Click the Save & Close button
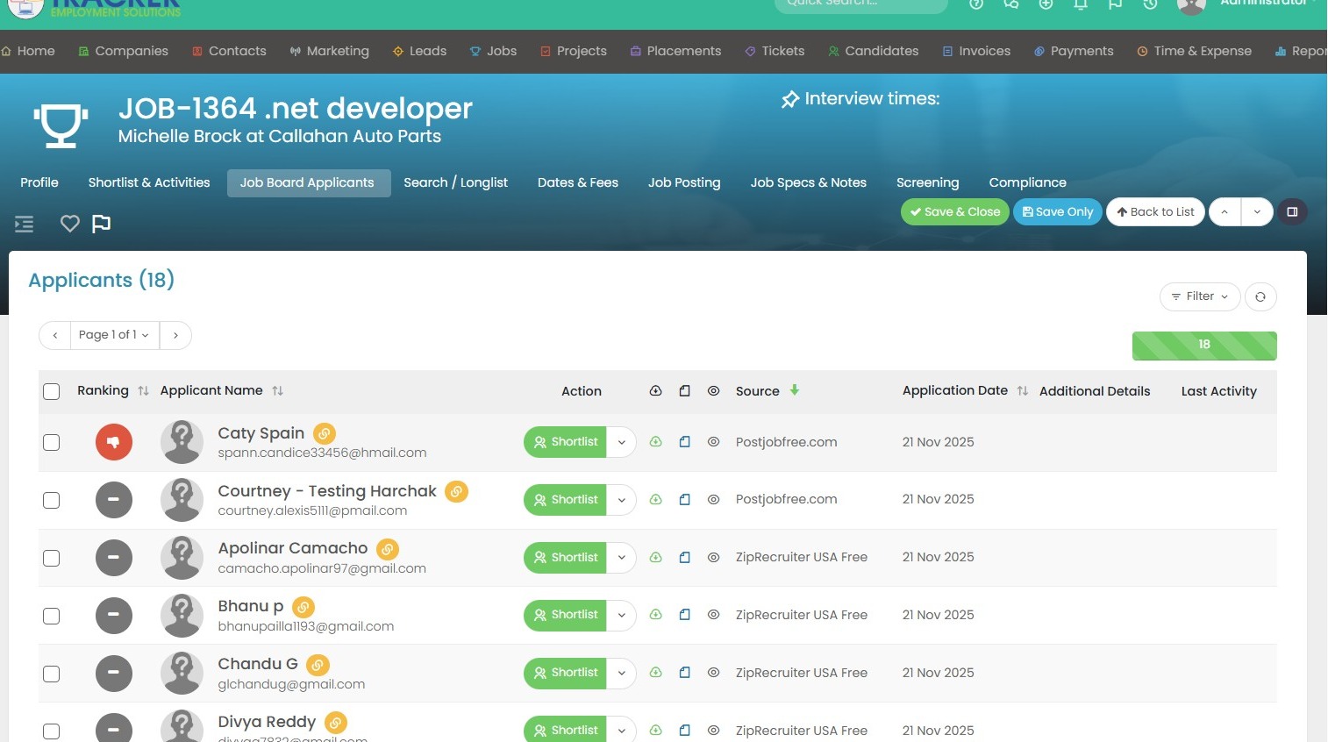Viewport: 1328px width, 742px height. coord(955,212)
